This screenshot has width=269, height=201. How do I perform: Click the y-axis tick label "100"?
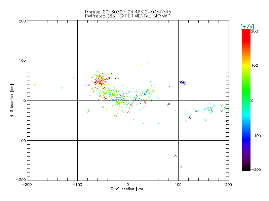[22, 60]
